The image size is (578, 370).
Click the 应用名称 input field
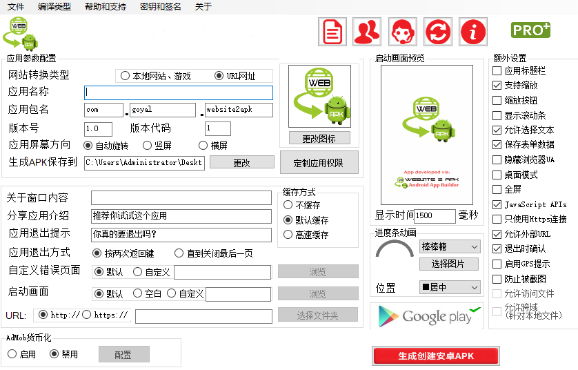point(179,92)
